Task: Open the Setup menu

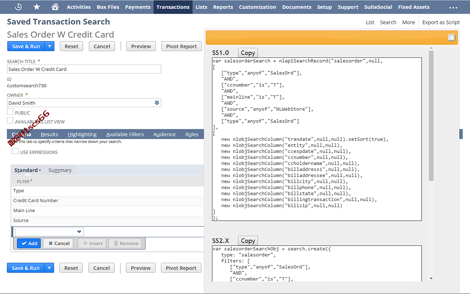Action: [x=324, y=7]
